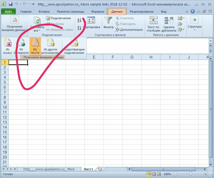Open Из других источников dropdown
The width and height of the screenshot is (214, 178).
point(51,46)
